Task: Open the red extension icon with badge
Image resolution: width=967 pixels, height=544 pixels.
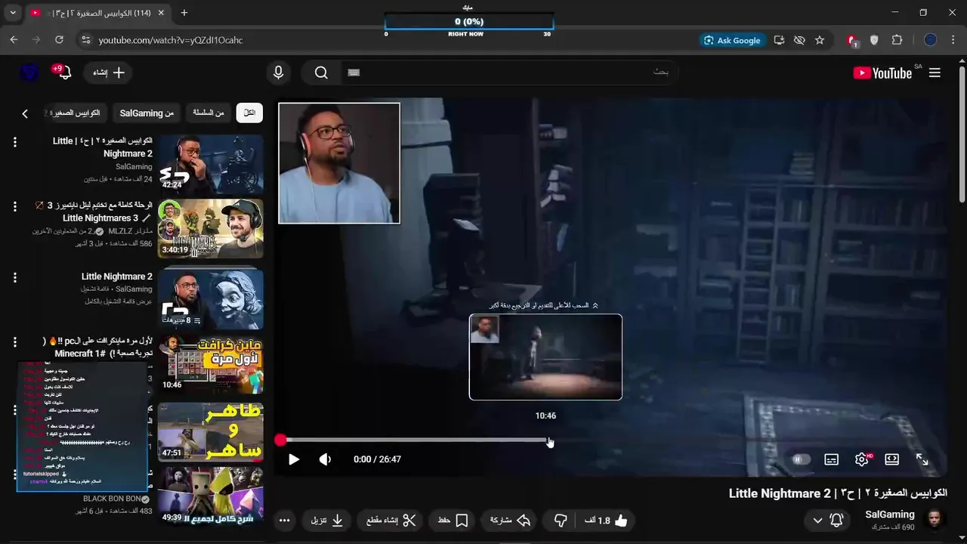Action: [x=852, y=41]
